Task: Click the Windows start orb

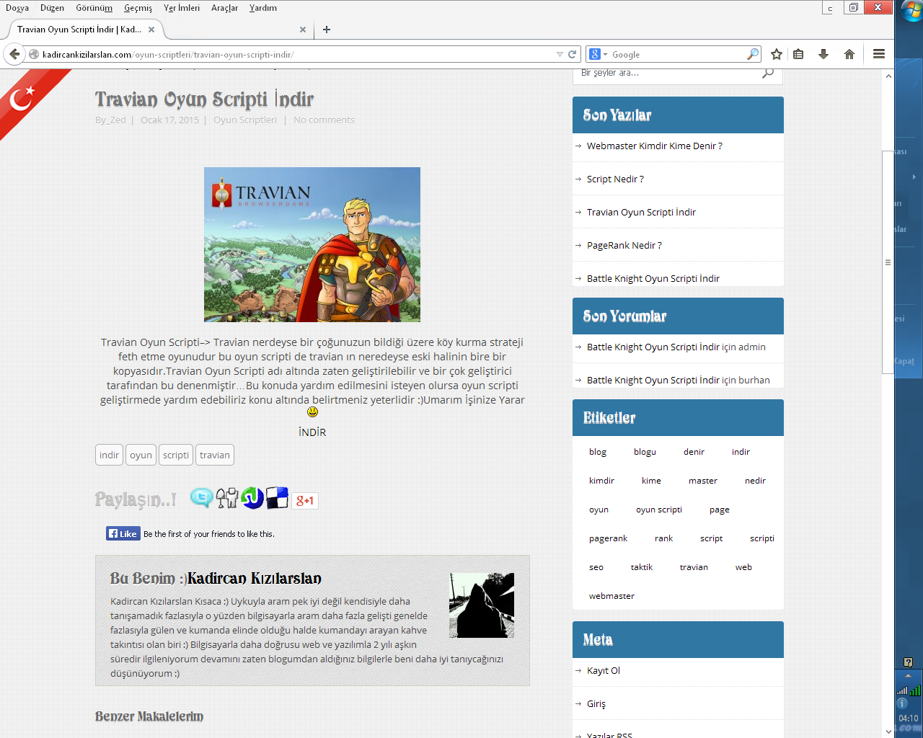Action: pyautogui.click(x=911, y=11)
